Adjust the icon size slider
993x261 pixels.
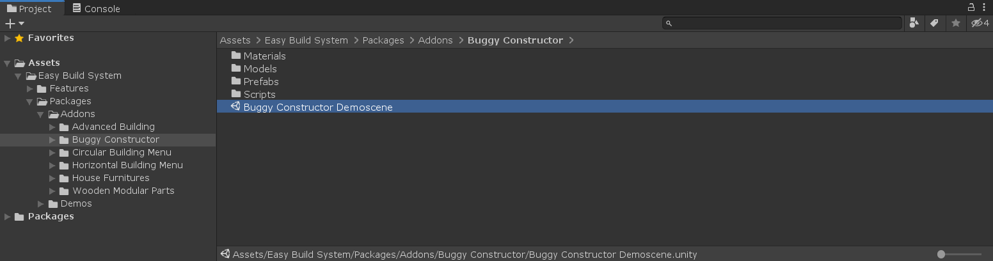(941, 254)
